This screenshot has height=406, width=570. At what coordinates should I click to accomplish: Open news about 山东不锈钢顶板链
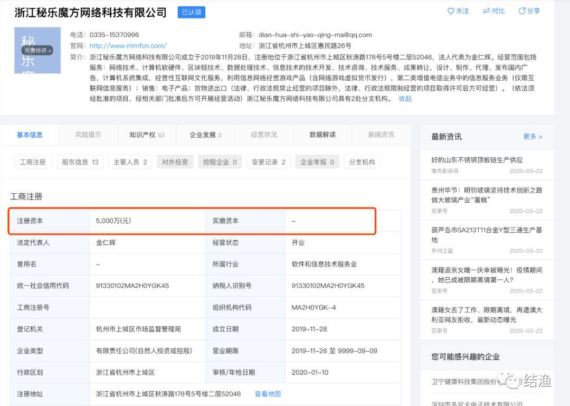pyautogui.click(x=477, y=160)
